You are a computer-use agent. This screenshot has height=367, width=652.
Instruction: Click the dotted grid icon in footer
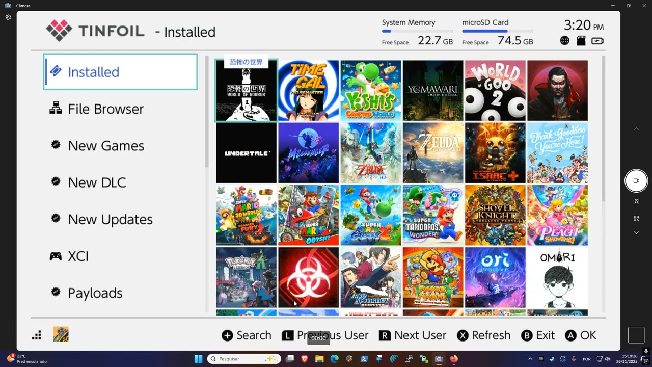click(37, 335)
